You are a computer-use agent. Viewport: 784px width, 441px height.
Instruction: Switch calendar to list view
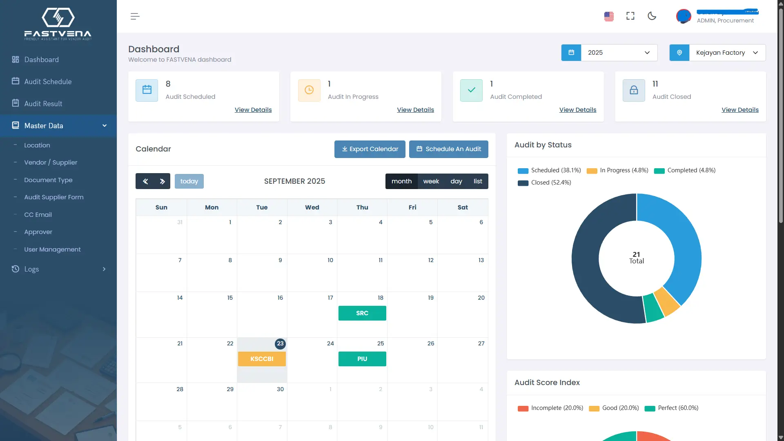coord(478,181)
